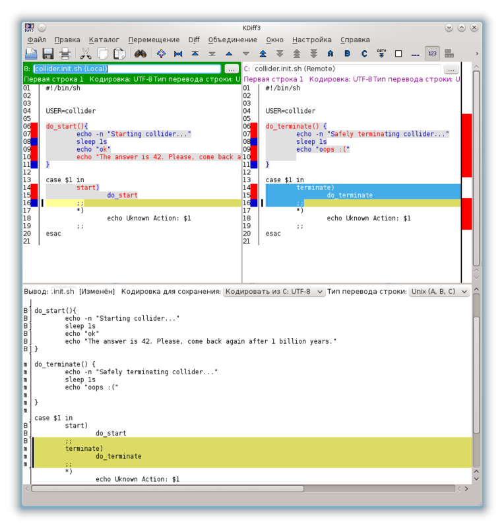This screenshot has height=528, width=504.
Task: Cut selection using the scissors icon
Action: (86, 53)
